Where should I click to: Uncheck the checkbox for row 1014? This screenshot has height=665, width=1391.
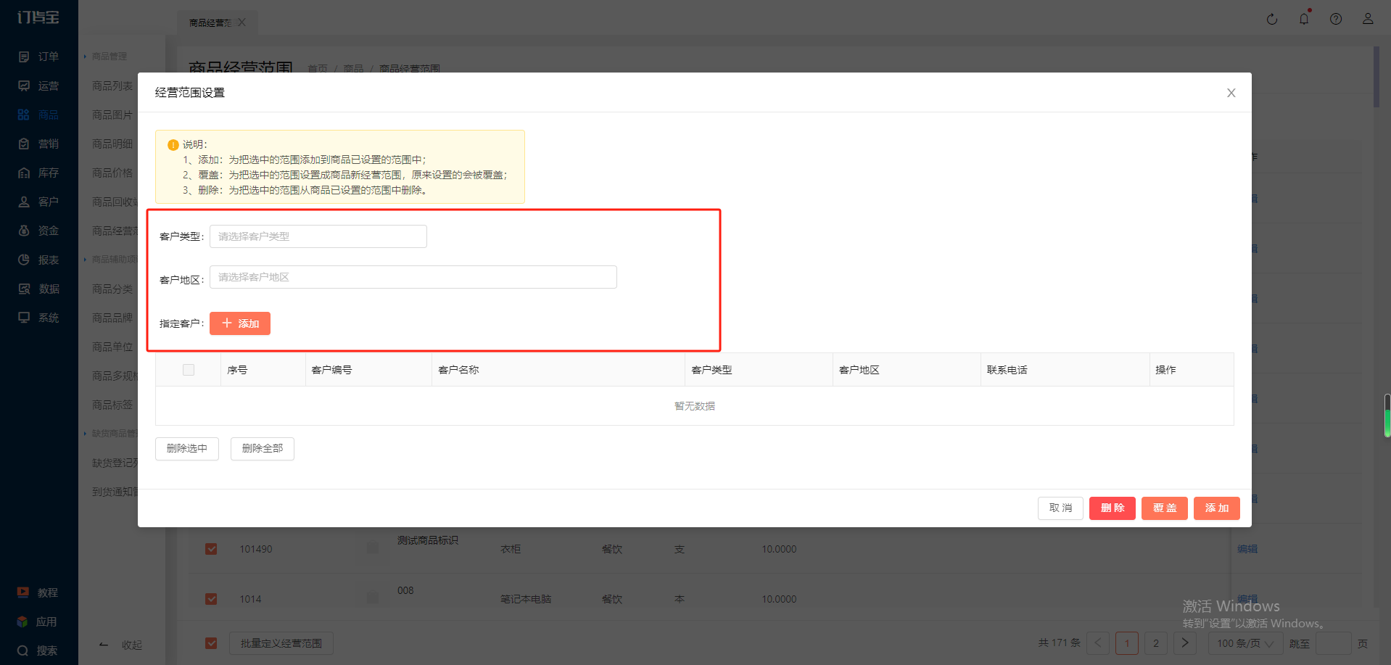click(x=211, y=599)
